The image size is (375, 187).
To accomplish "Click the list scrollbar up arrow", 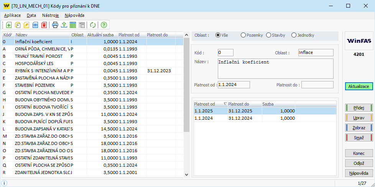I will click(x=187, y=35).
